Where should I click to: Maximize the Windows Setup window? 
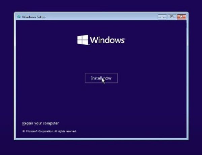[x=172, y=17]
